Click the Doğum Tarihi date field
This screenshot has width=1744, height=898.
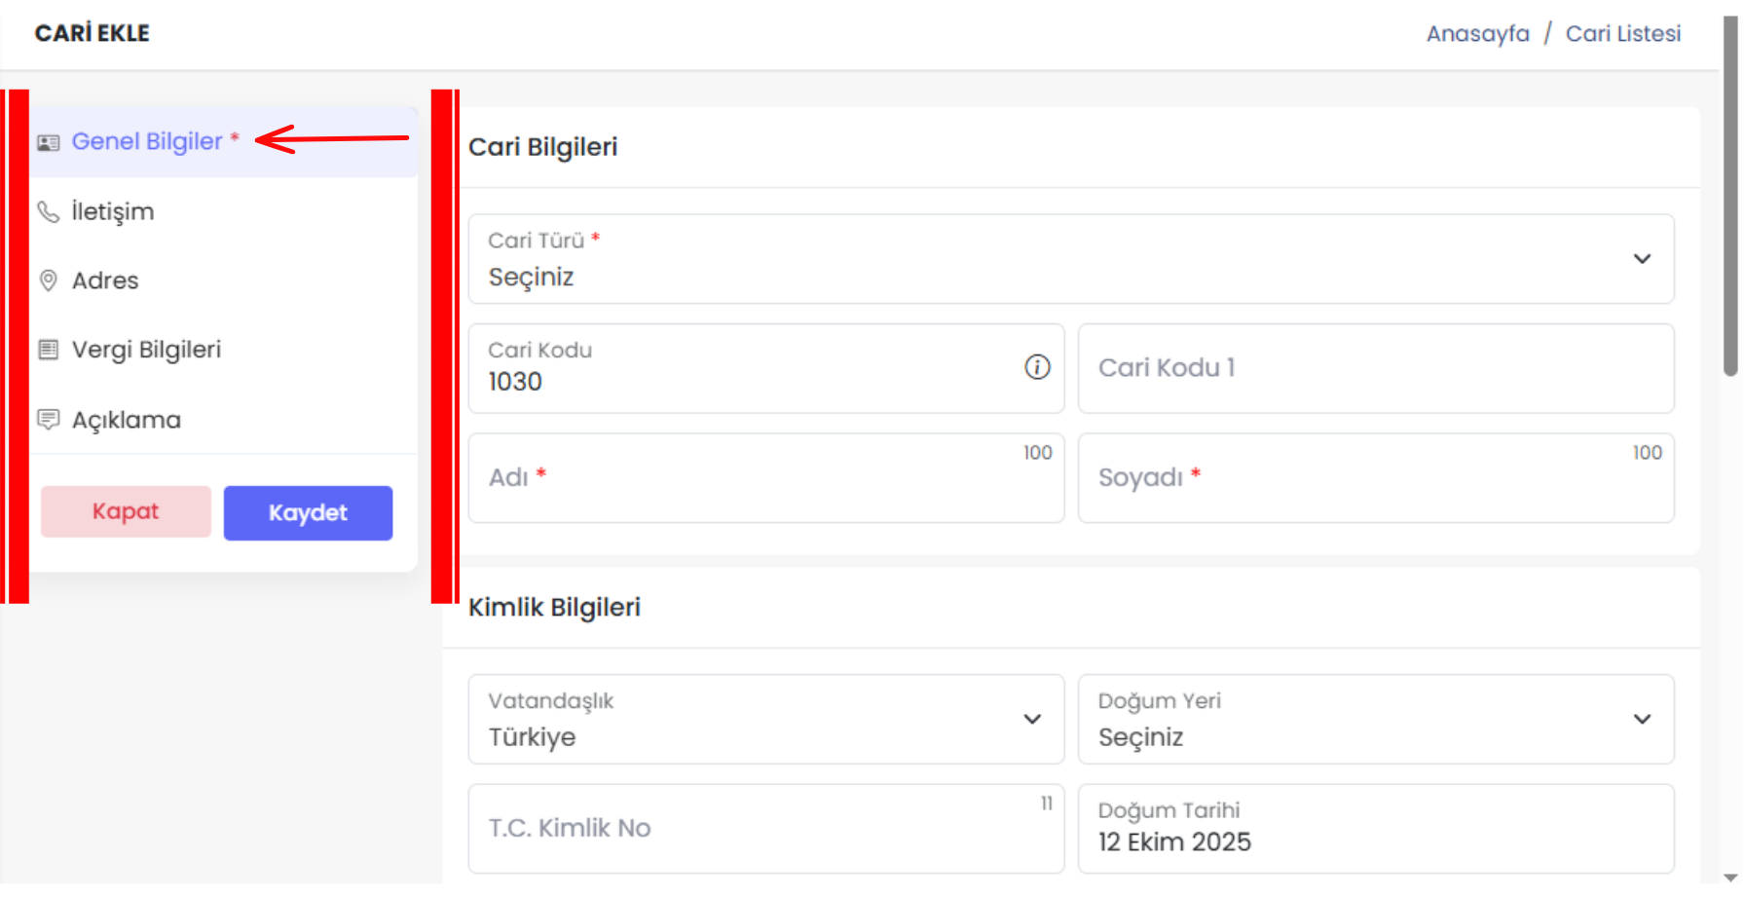tap(1375, 829)
